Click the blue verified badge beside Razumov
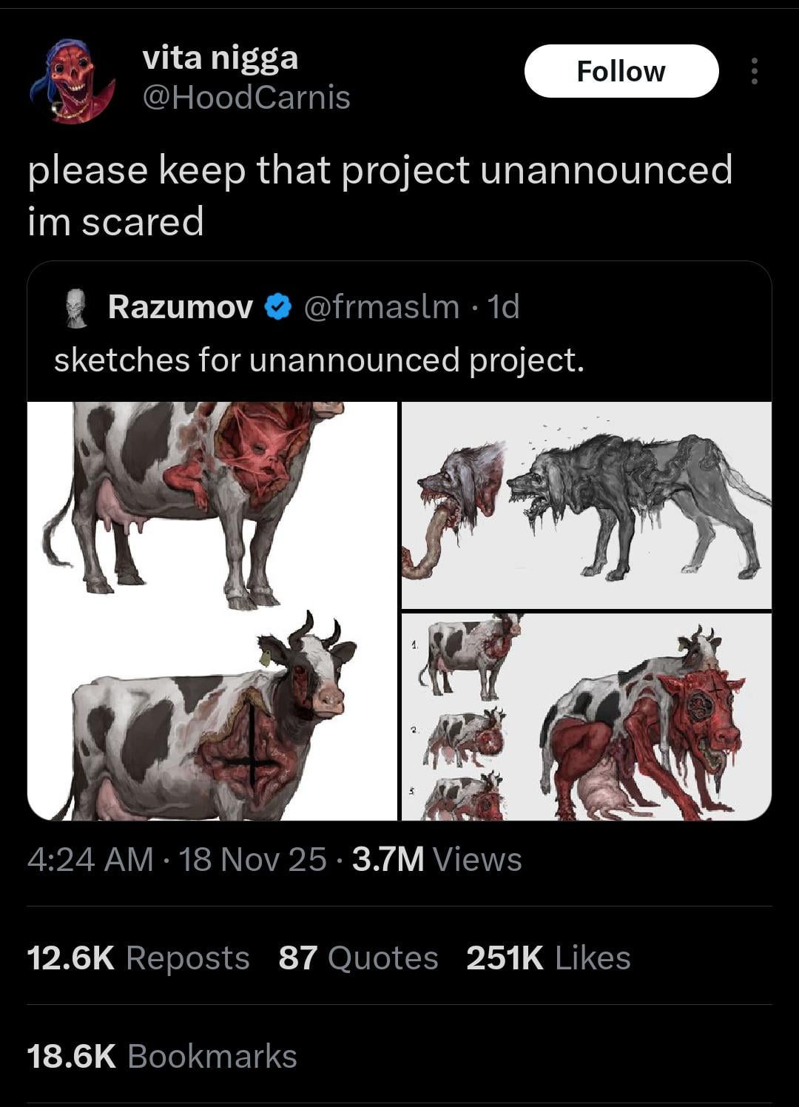 click(278, 307)
